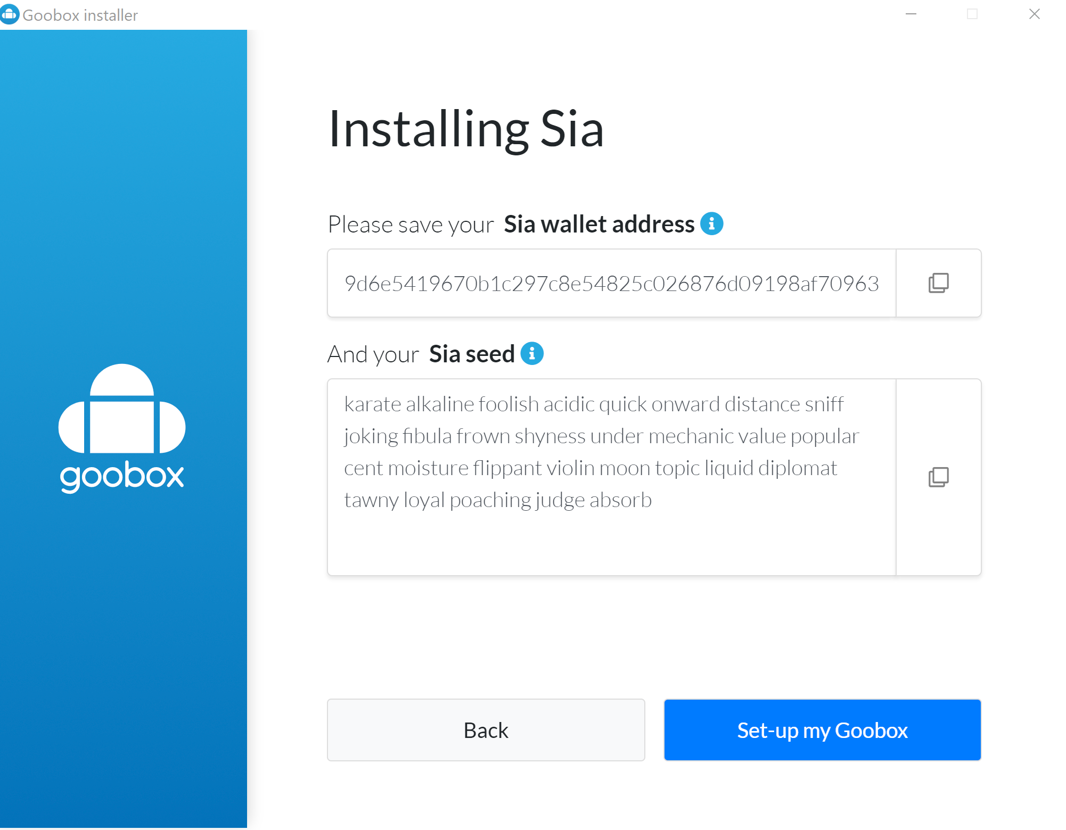Click the And your label text
Viewport: 1066px width, 830px height.
[373, 354]
